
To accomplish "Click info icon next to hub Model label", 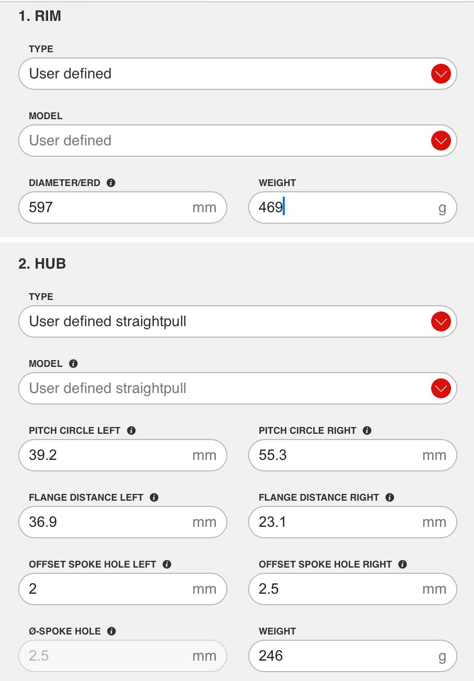I will (x=73, y=364).
